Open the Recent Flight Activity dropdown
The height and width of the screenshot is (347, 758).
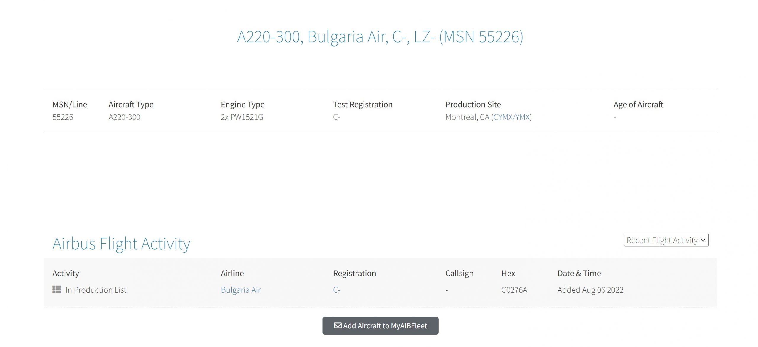[x=666, y=240]
